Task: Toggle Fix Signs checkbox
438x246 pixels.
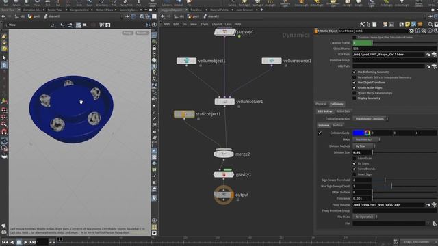Action: (355, 163)
